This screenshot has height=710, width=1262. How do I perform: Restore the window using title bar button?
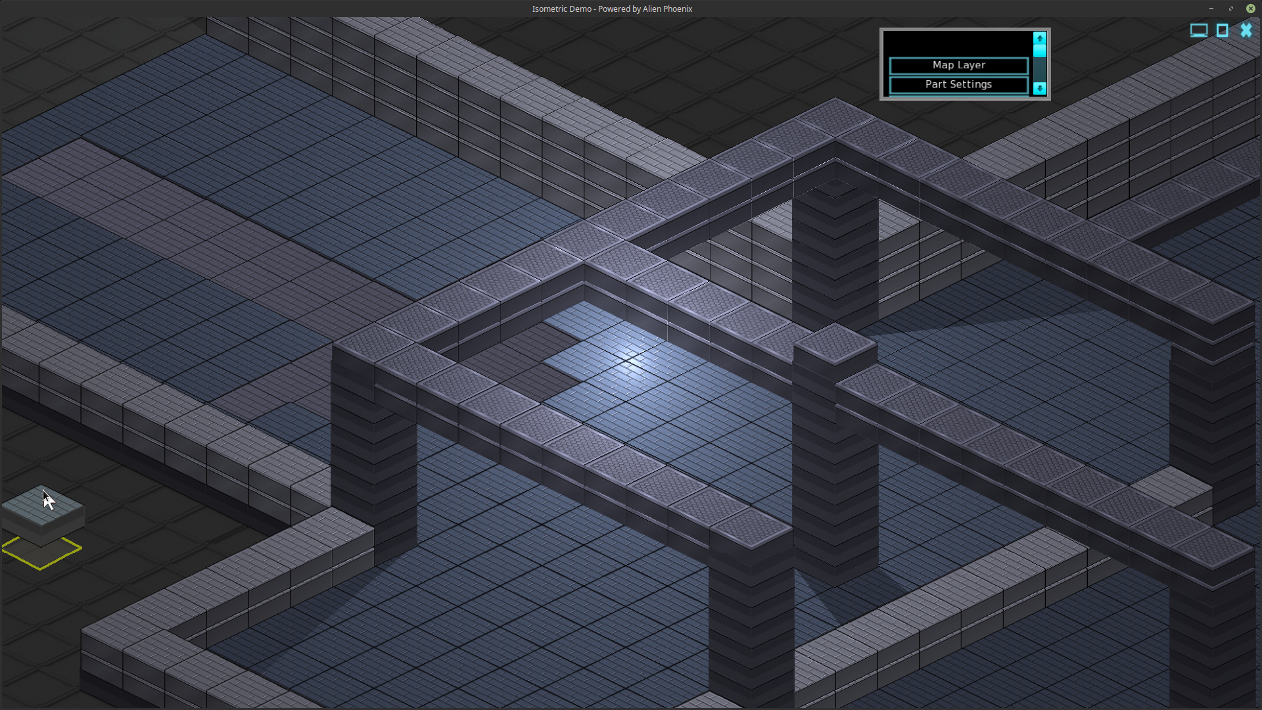click(1230, 9)
